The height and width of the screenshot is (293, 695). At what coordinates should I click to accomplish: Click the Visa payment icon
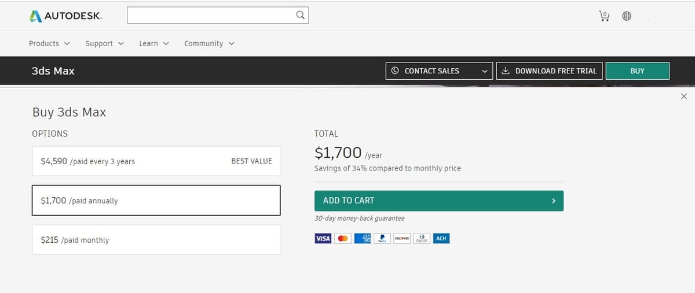tap(323, 238)
